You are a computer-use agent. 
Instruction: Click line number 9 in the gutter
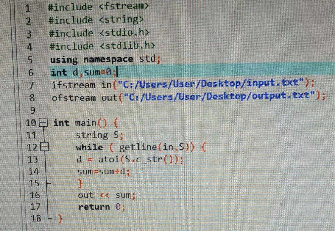[x=32, y=111]
